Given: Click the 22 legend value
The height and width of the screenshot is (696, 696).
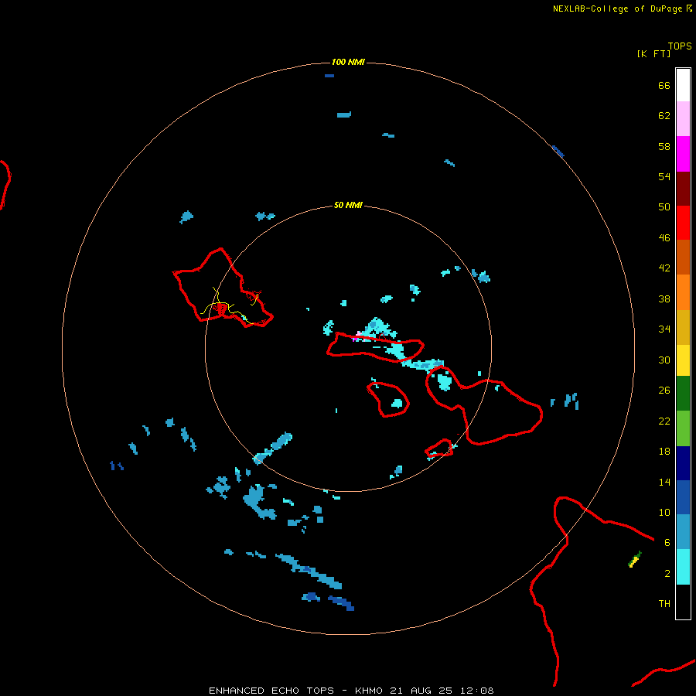Looking at the screenshot, I should [664, 421].
